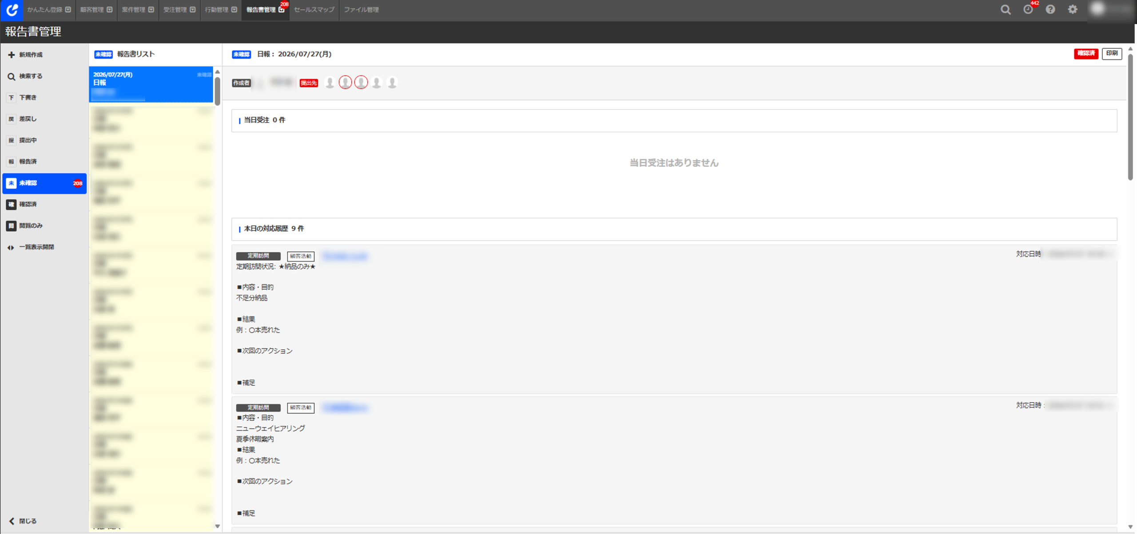
Task: Open the clock notifications icon with 442 badge
Action: pos(1028,10)
